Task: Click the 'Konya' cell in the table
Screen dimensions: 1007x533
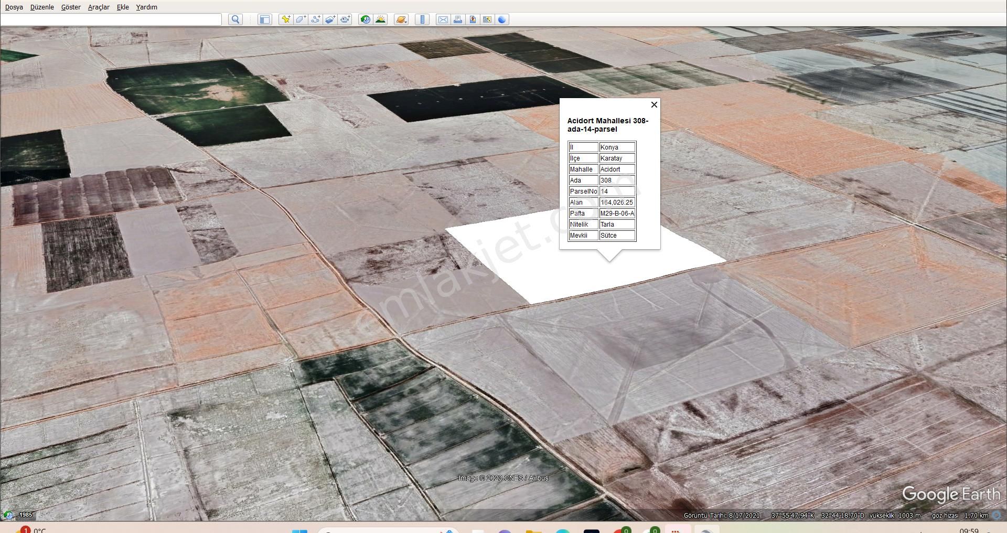Action: (617, 147)
